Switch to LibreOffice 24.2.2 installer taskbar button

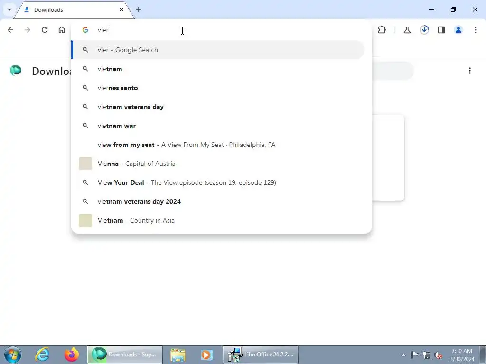pyautogui.click(x=261, y=355)
